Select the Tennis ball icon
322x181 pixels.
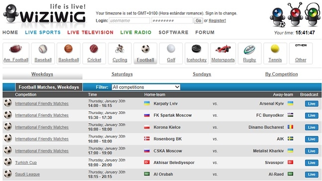[275, 49]
